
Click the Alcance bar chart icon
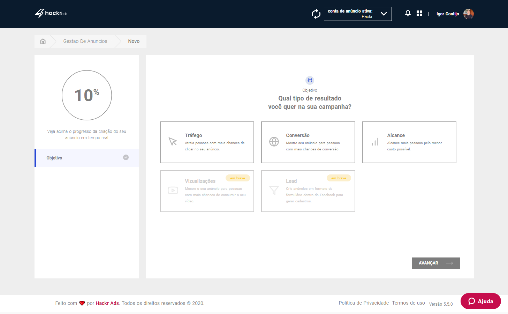[x=375, y=142]
